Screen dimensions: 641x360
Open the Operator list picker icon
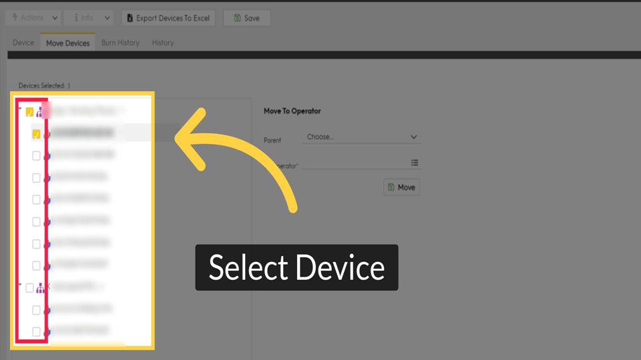415,163
